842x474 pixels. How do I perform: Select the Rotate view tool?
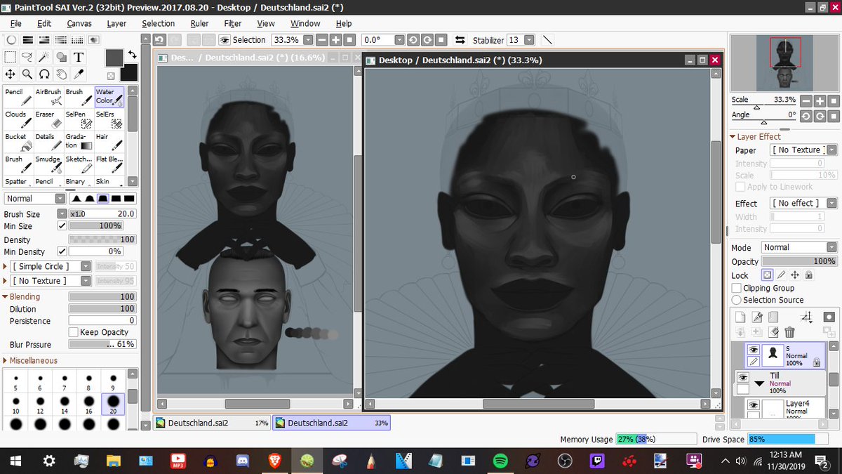tap(44, 74)
